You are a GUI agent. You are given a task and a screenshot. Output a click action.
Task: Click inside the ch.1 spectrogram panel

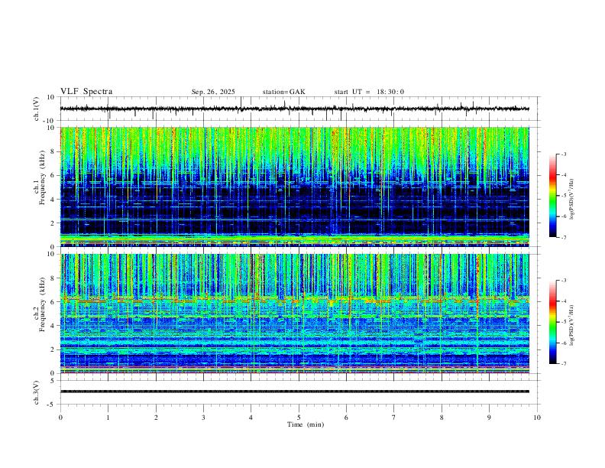[294, 187]
